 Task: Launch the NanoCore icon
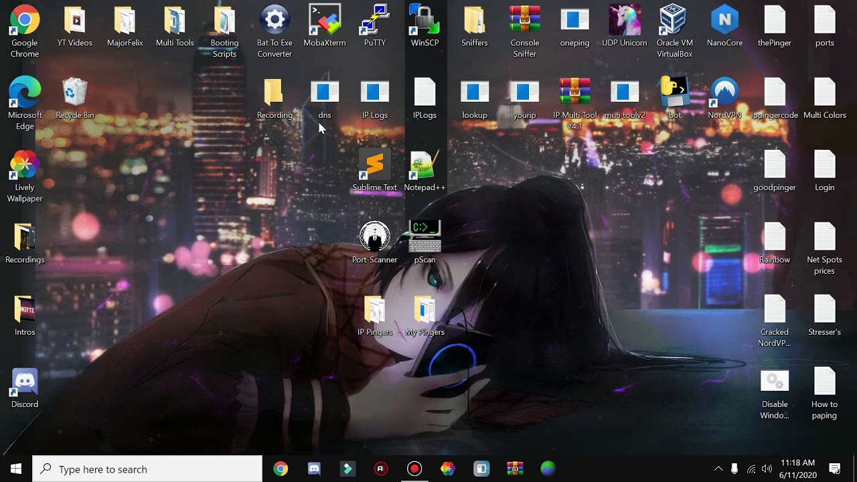[724, 20]
